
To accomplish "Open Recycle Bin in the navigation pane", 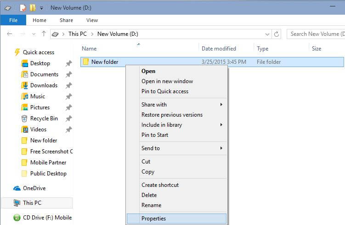I will (44, 118).
